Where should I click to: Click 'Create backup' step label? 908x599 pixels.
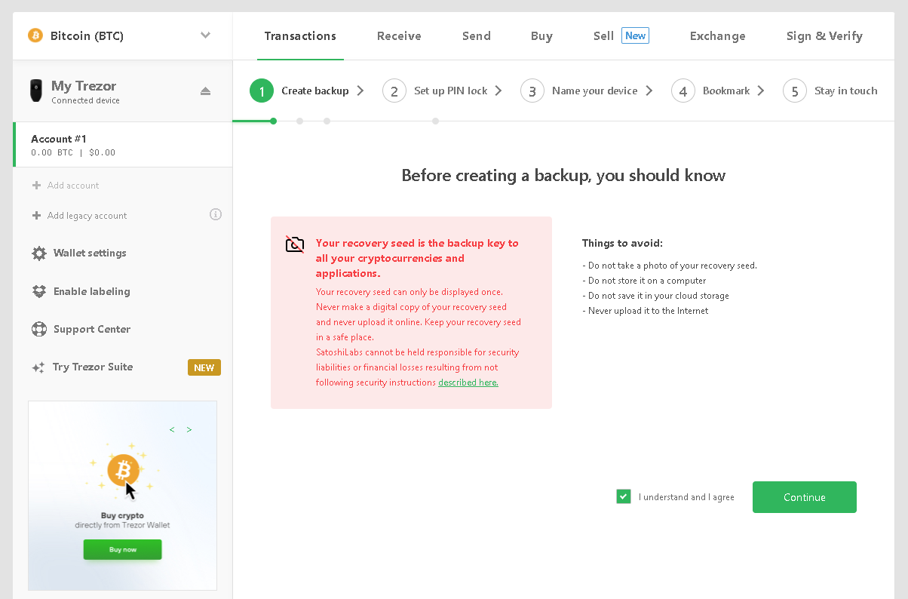[315, 91]
